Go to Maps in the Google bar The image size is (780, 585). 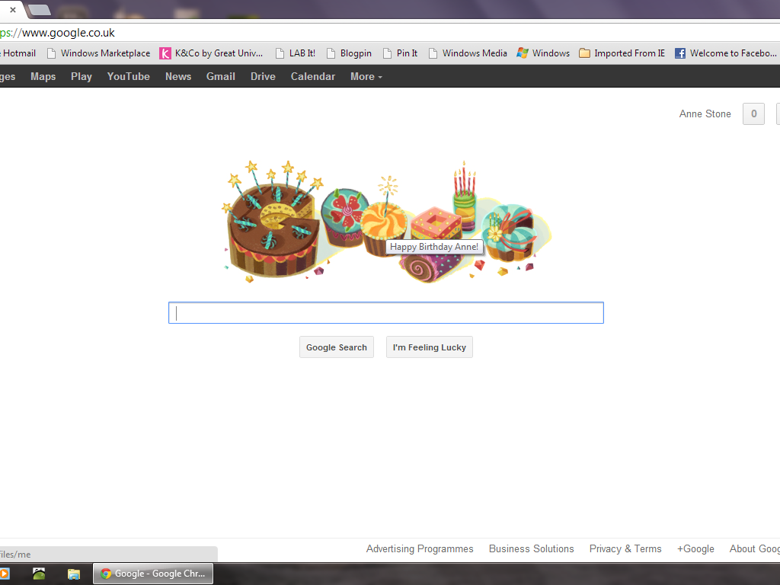point(43,77)
